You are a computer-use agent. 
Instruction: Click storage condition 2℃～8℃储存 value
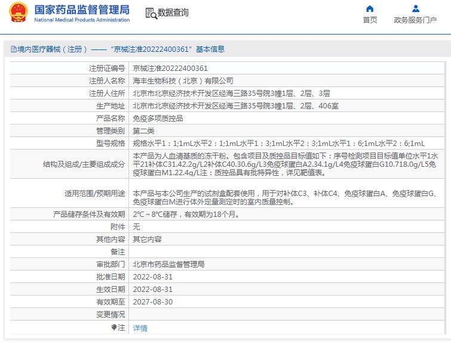tap(186, 214)
